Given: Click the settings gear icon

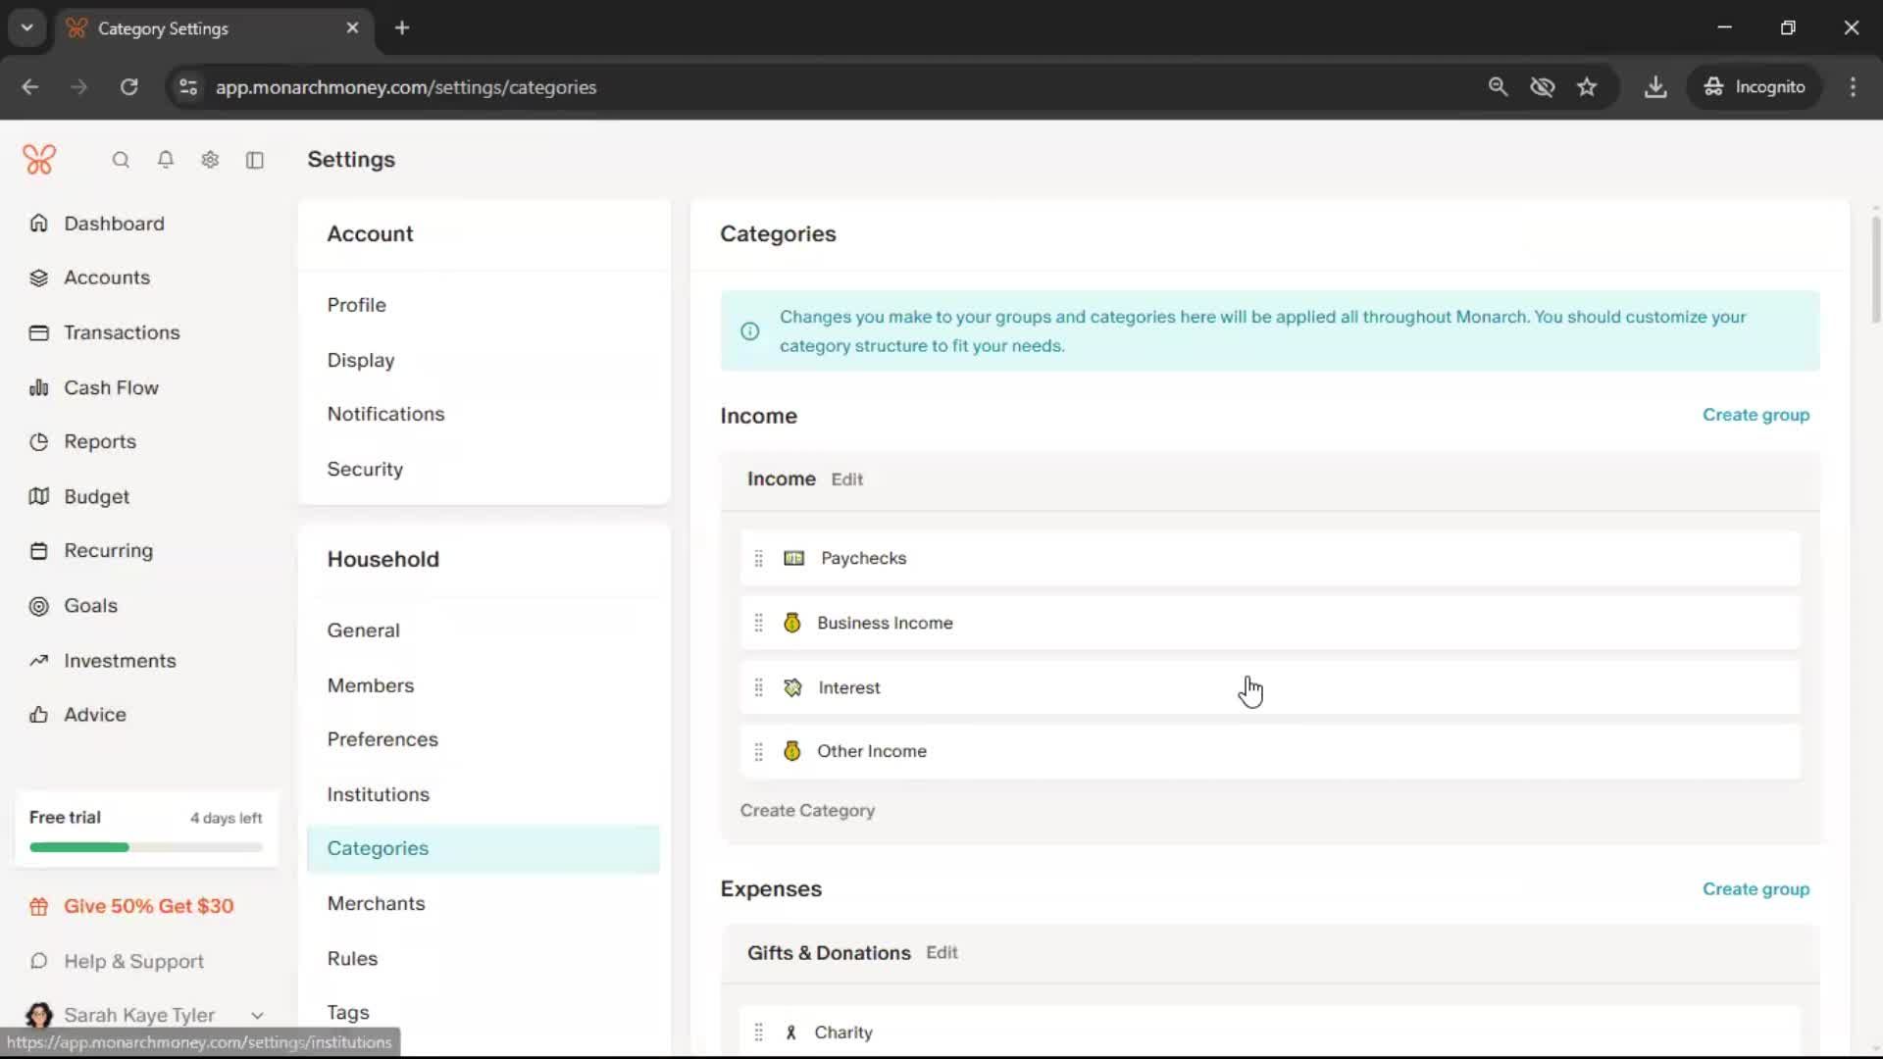Looking at the screenshot, I should 210,160.
